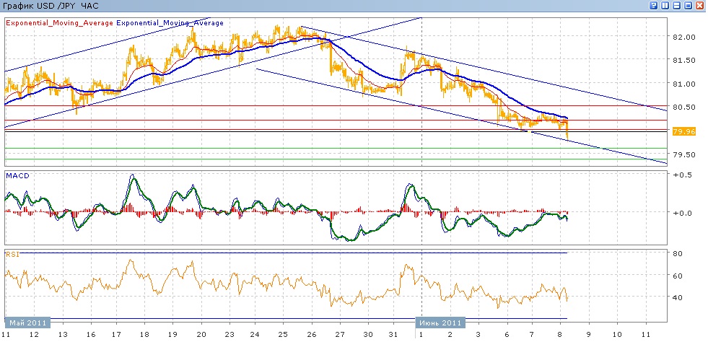The image size is (708, 342).
Task: Click the 80.50 price axis label
Action: 684,108
